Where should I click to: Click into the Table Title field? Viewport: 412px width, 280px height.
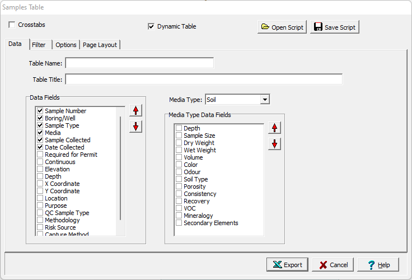tap(204, 80)
